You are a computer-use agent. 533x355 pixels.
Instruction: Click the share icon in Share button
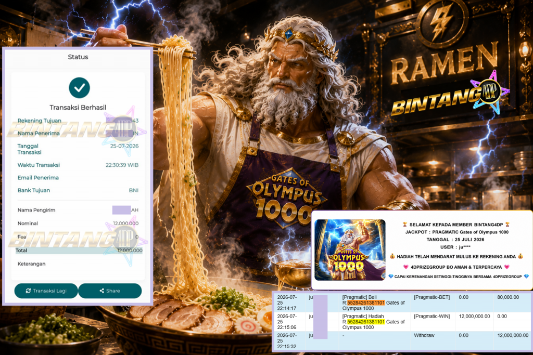point(101,291)
